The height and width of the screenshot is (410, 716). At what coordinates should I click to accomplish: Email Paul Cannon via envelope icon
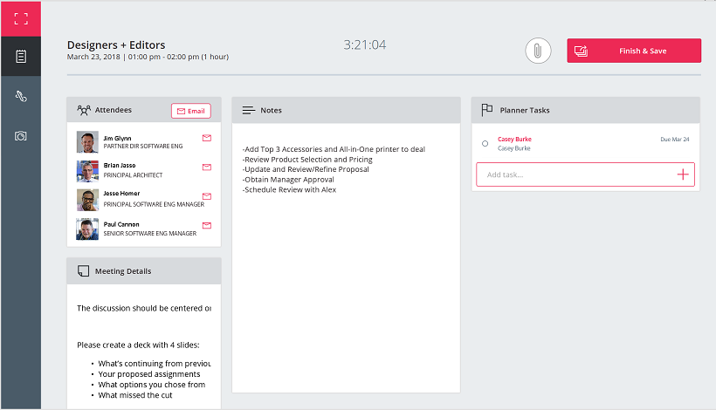207,225
